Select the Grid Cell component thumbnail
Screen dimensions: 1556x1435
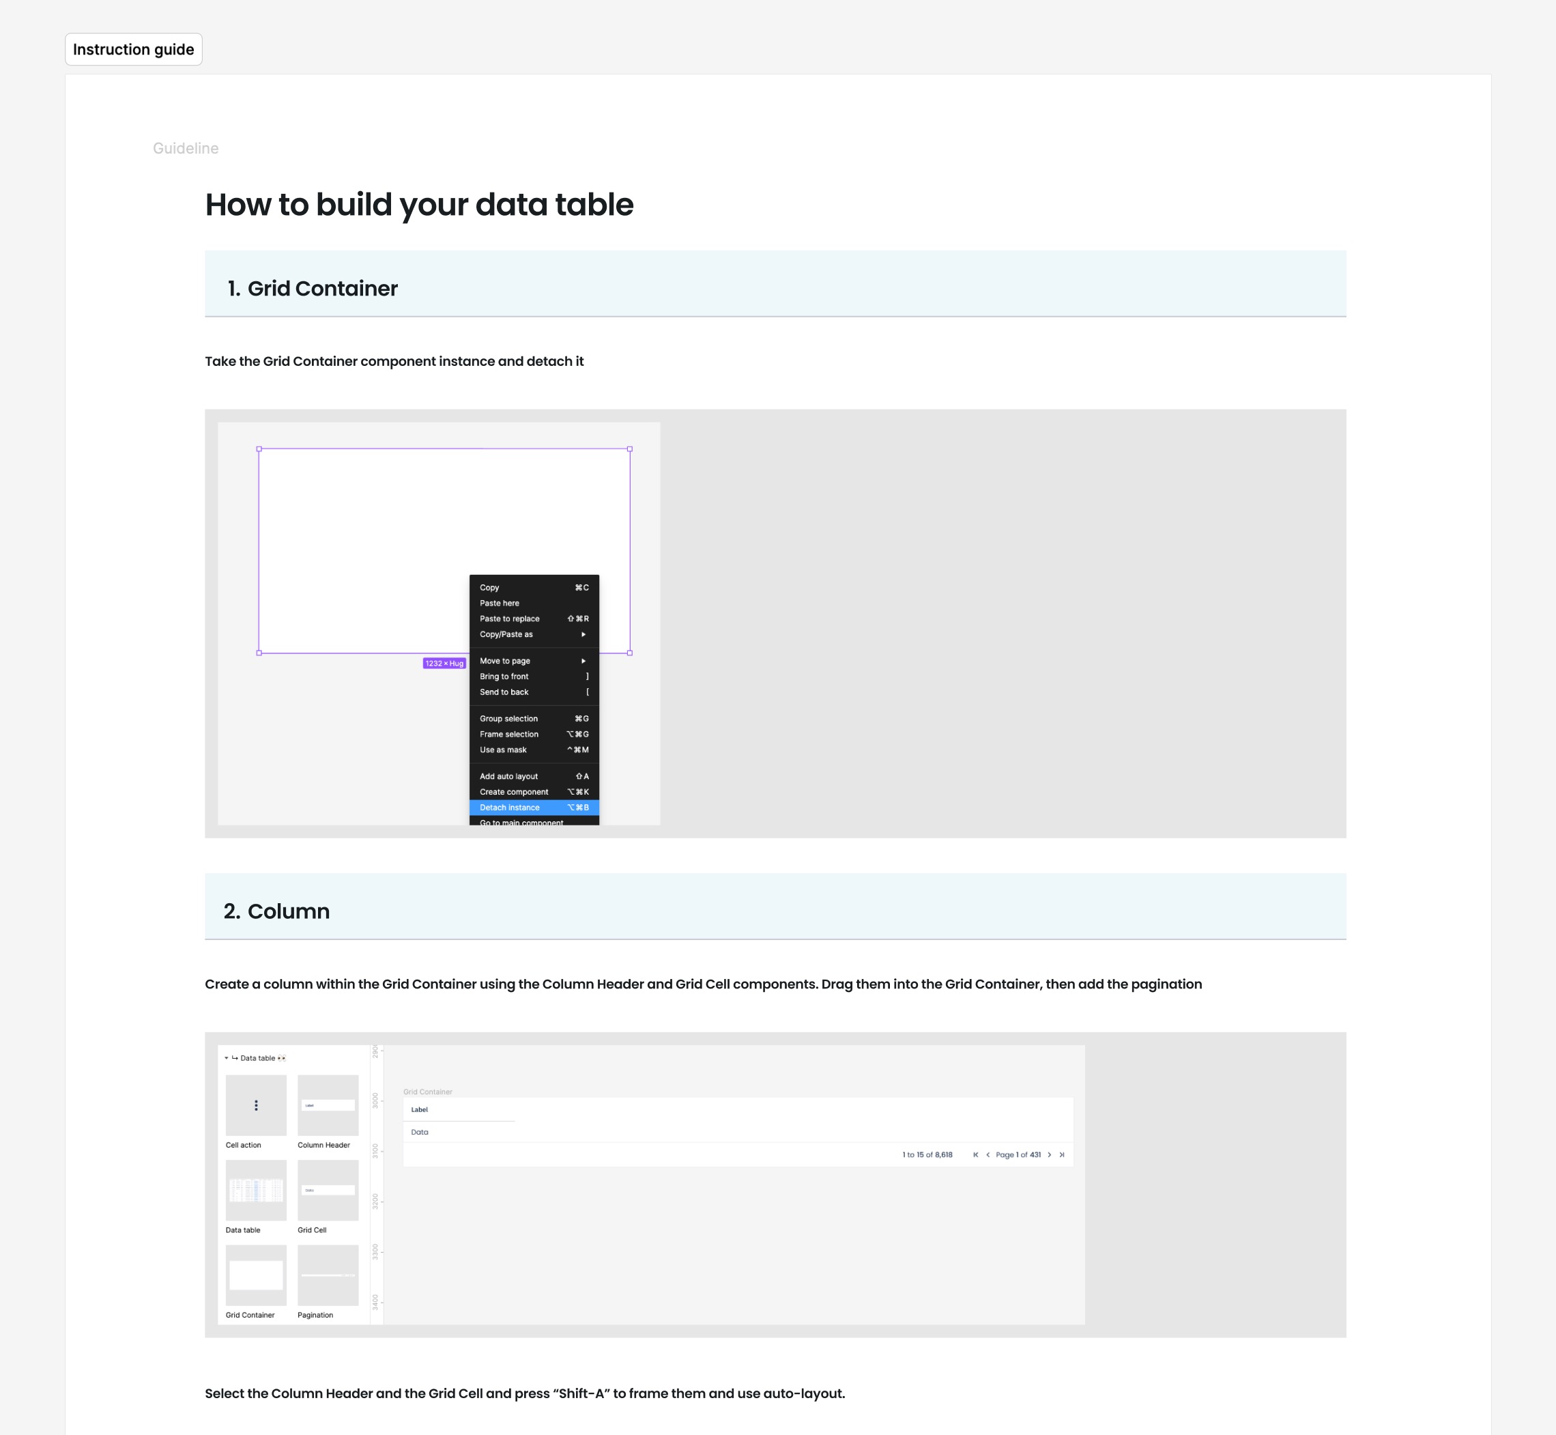tap(328, 1191)
